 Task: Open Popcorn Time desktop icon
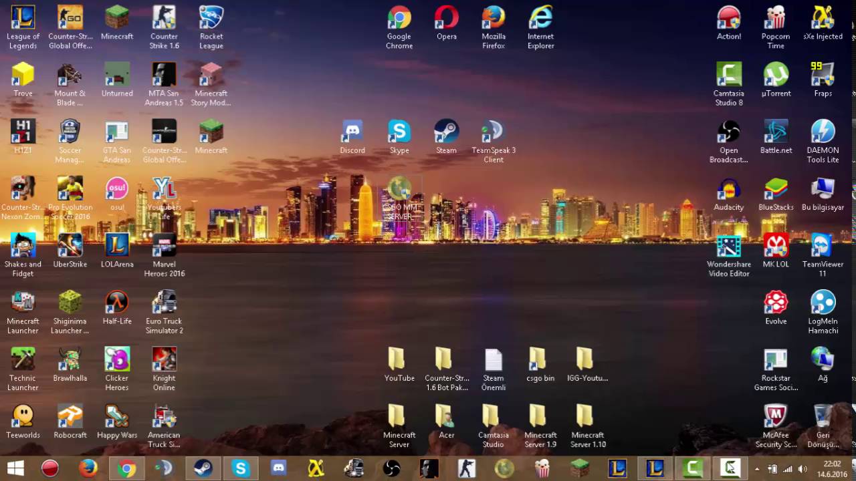776,27
